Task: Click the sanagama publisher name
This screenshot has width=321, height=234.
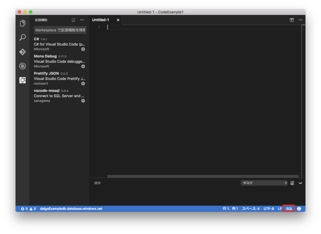Action: pyautogui.click(x=42, y=101)
